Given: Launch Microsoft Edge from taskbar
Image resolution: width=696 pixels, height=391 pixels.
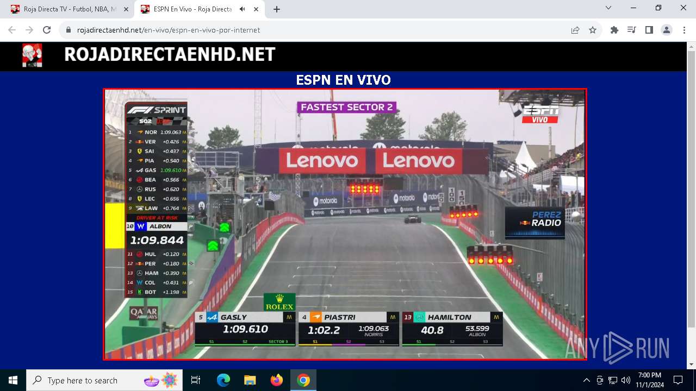Looking at the screenshot, I should 223,380.
